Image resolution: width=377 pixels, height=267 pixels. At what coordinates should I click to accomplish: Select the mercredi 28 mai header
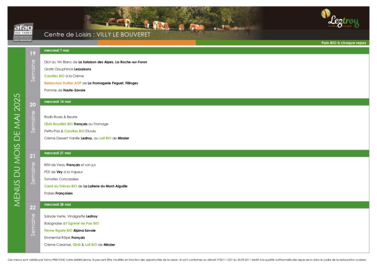pyautogui.click(x=204, y=205)
